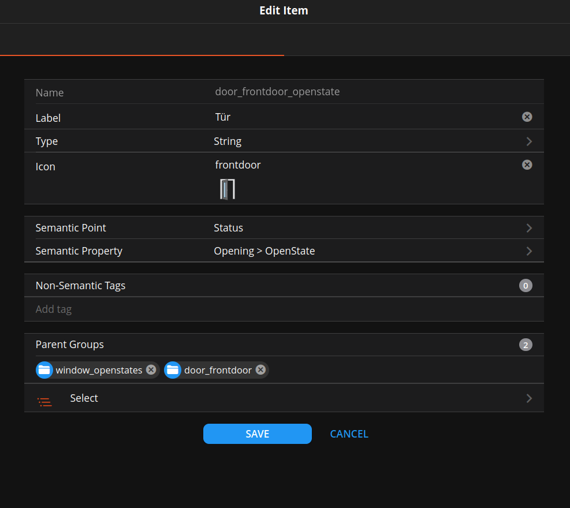Remove door_frontdoor group chip

pos(260,370)
